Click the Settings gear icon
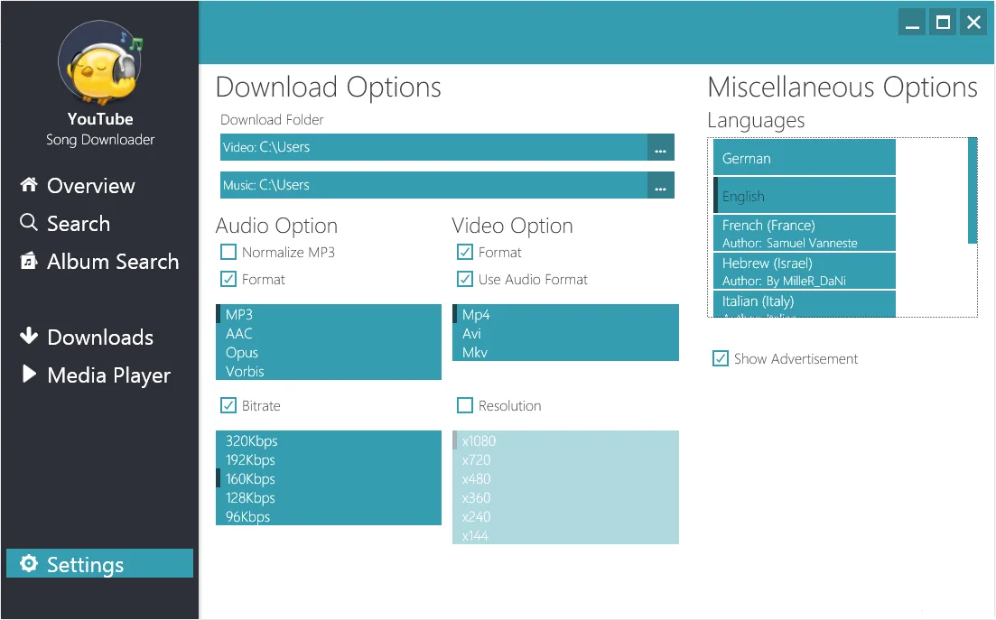 click(x=29, y=564)
